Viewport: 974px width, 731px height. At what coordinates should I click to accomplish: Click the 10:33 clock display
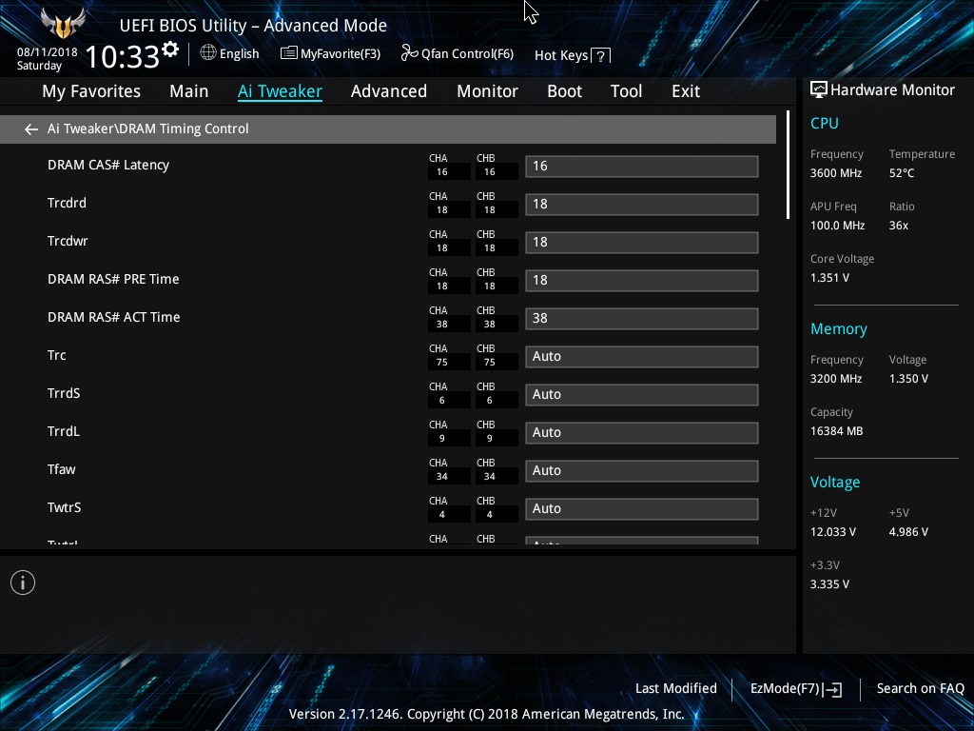pos(123,56)
